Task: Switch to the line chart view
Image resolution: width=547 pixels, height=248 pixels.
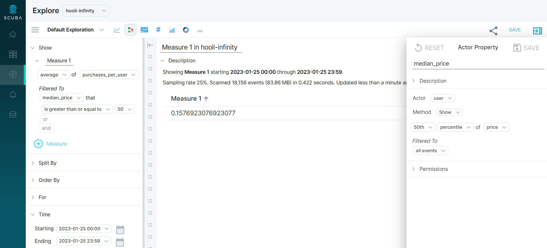Action: point(117,30)
